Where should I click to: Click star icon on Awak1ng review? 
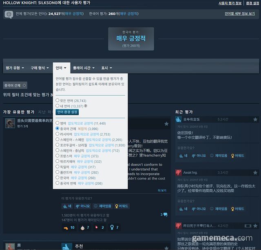coord(255,173)
